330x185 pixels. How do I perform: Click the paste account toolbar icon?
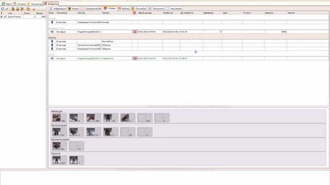(18, 9)
